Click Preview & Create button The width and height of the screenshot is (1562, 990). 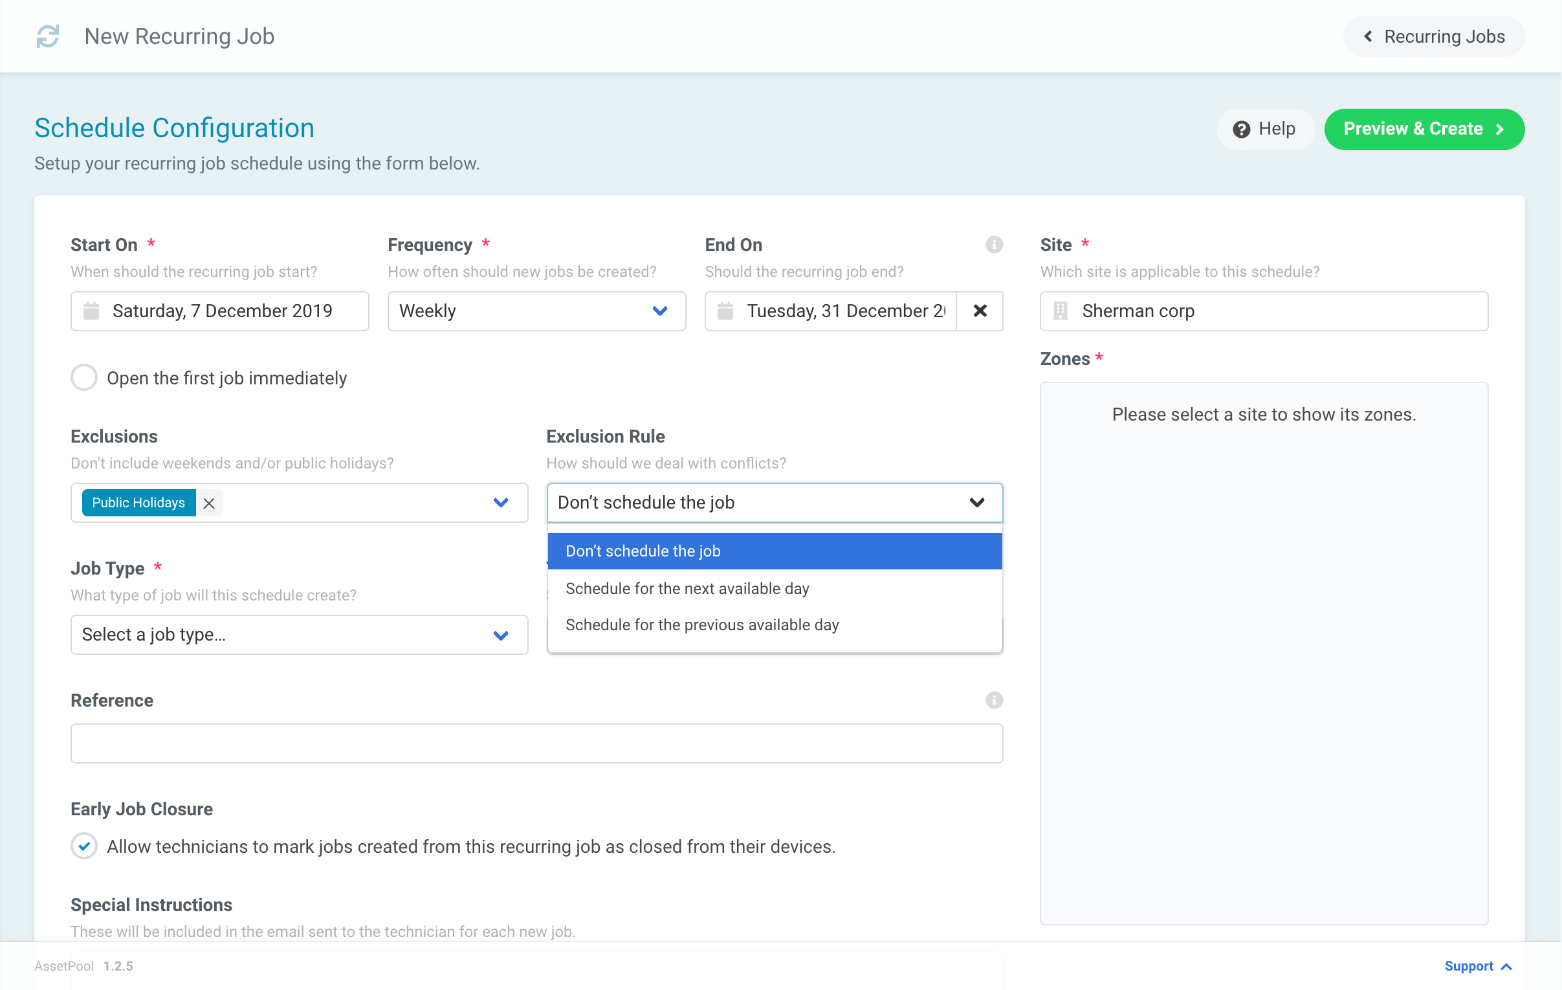(x=1424, y=129)
